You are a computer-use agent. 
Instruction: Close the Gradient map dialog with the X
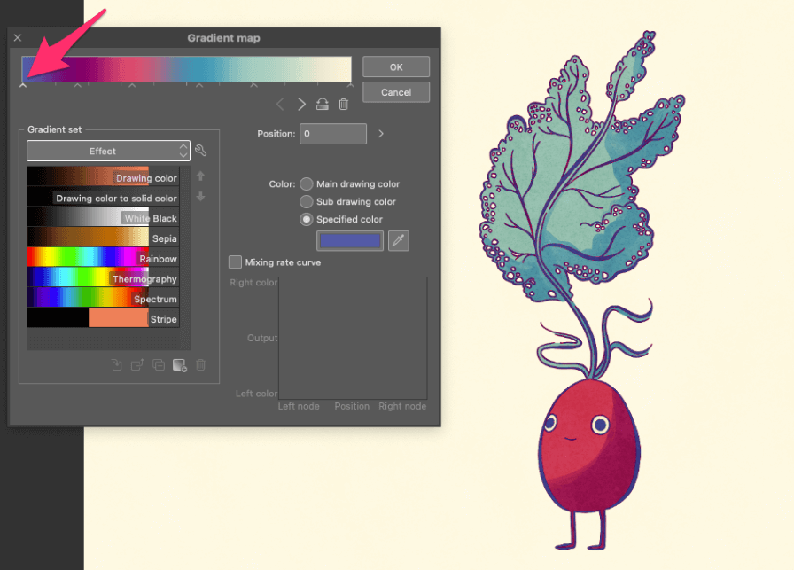pos(18,37)
